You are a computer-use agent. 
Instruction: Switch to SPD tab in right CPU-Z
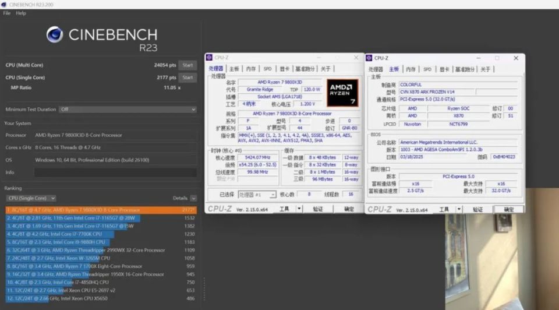[x=427, y=69]
